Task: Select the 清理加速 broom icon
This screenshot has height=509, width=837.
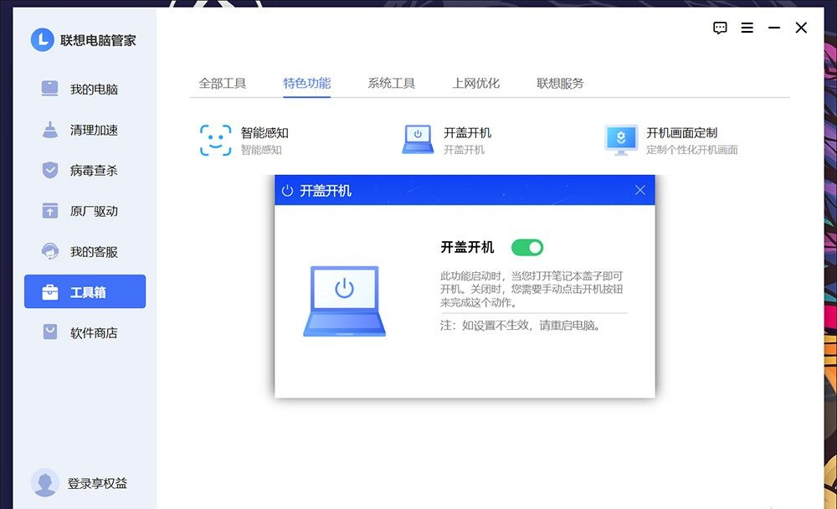Action: click(x=49, y=130)
